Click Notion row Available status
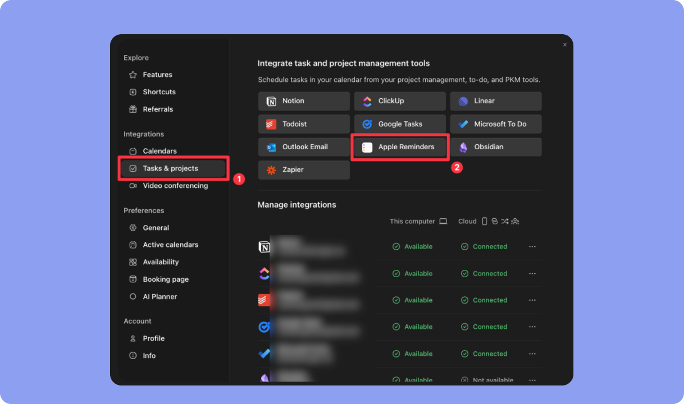 [412, 246]
